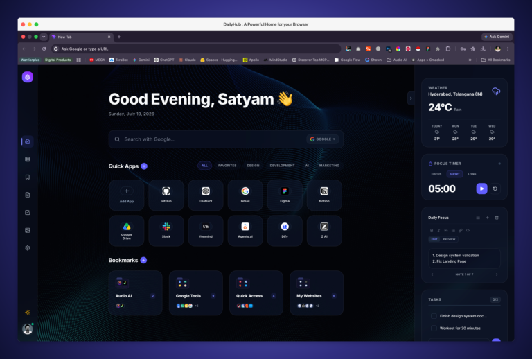Open the My Websites bookmark folder

317,293
